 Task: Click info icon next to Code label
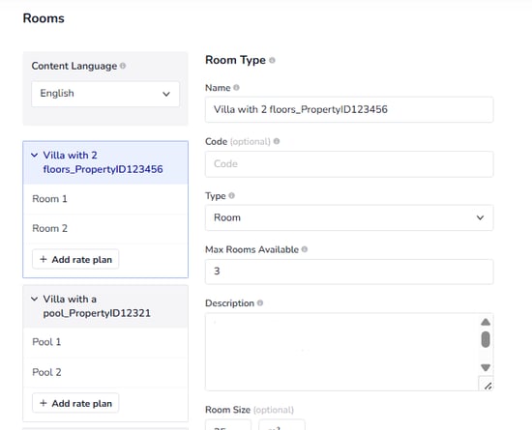pyautogui.click(x=277, y=141)
